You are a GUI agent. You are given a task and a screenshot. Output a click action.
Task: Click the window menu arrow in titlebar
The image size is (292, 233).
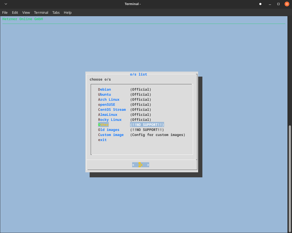click(x=6, y=4)
